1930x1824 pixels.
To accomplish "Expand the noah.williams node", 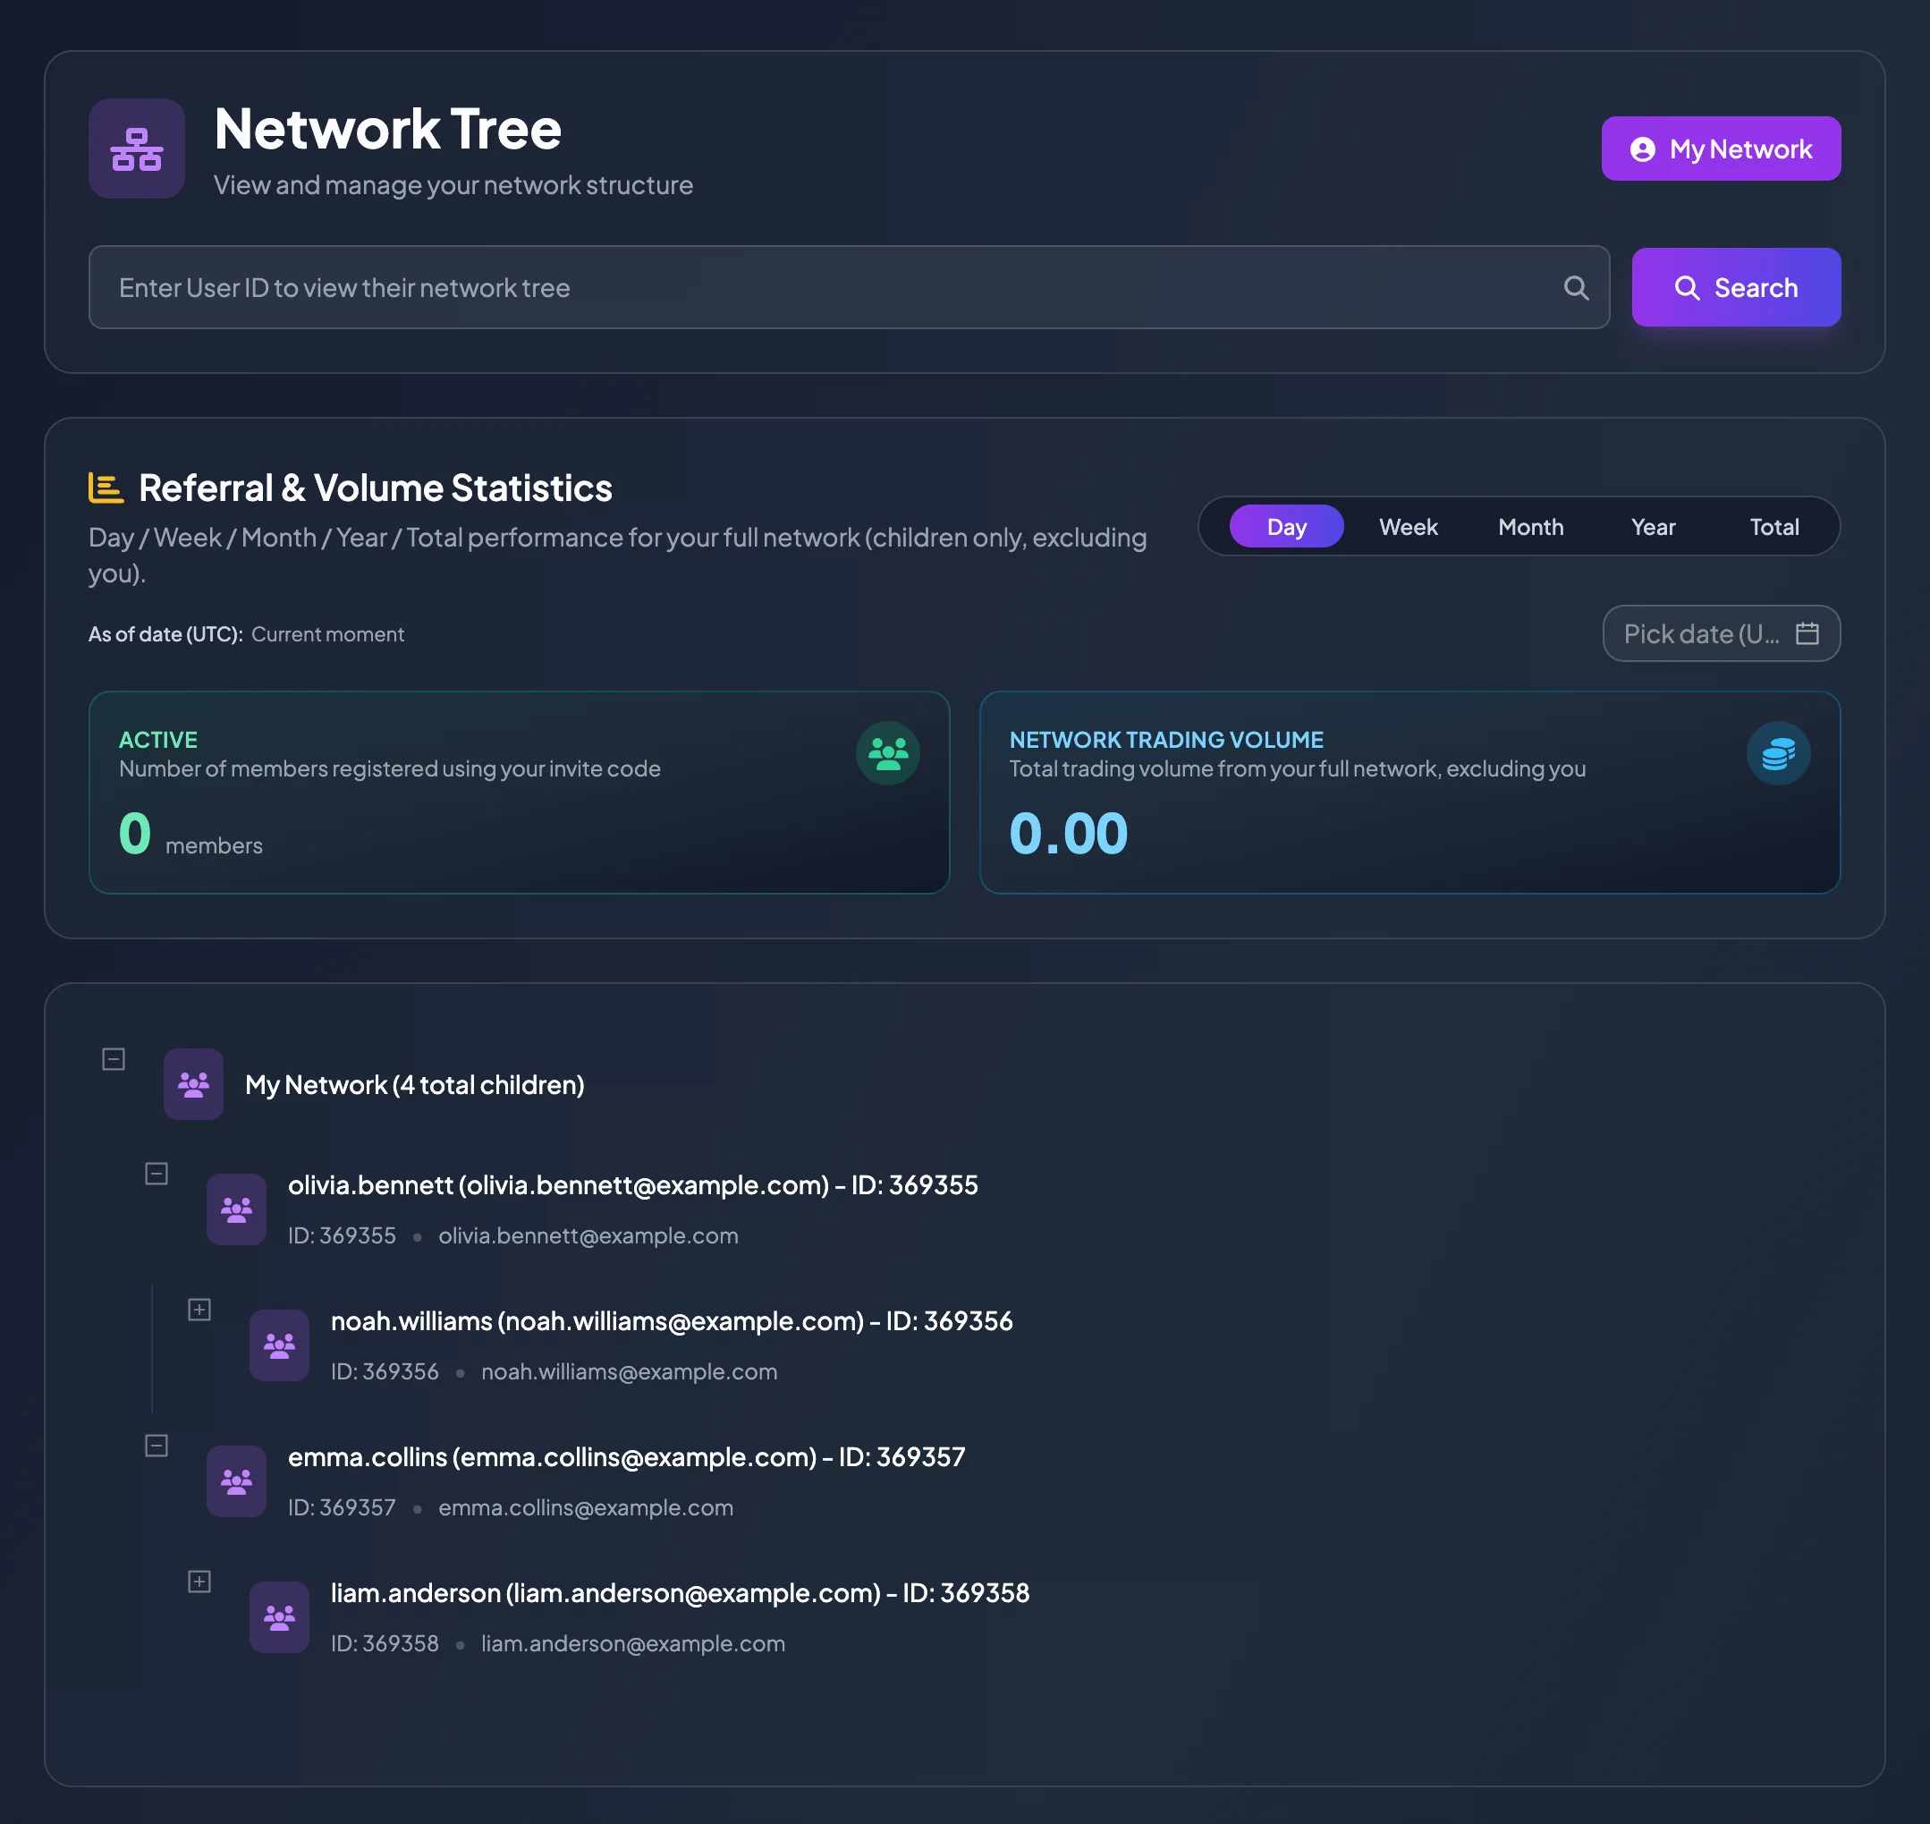I will pyautogui.click(x=199, y=1310).
